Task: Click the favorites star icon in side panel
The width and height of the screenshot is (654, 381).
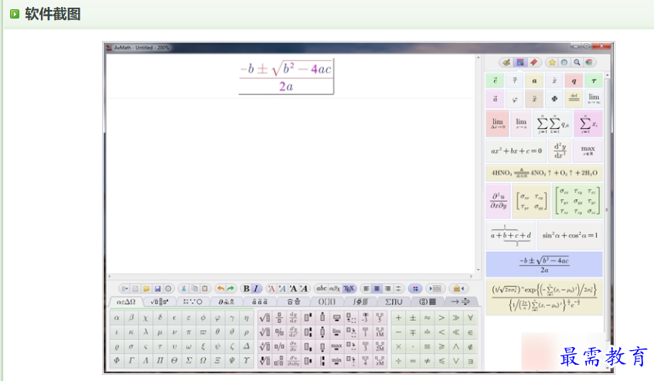Action: (551, 62)
